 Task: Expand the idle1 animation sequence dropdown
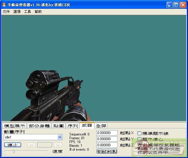(x=60, y=137)
